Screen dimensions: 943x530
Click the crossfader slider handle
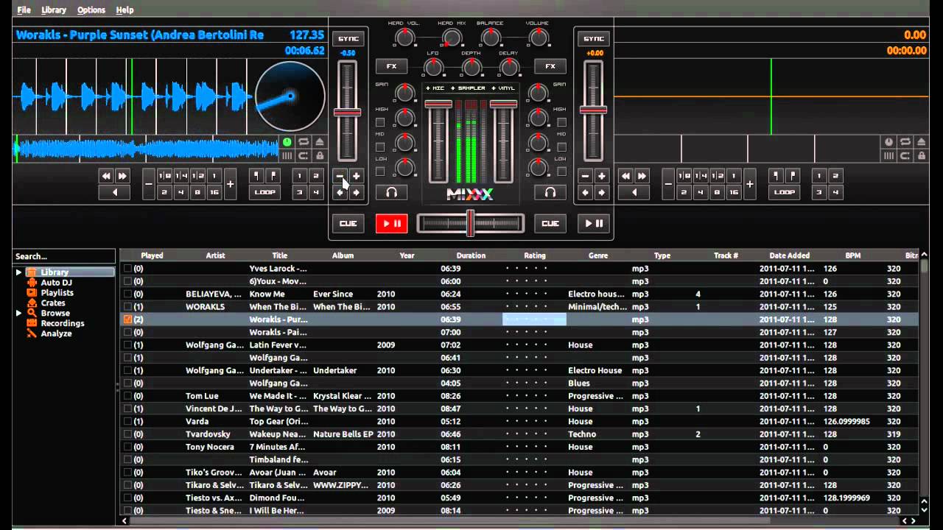click(x=470, y=223)
